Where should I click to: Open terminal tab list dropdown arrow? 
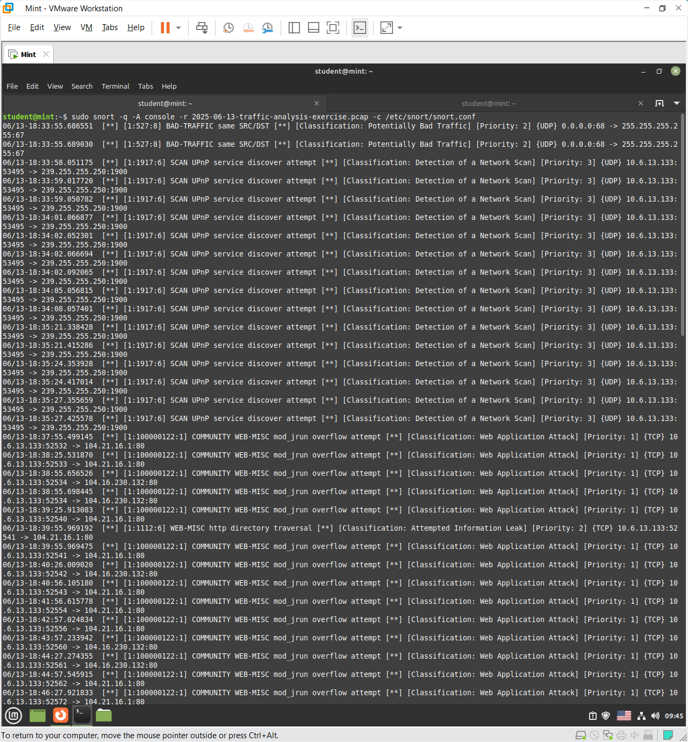677,103
